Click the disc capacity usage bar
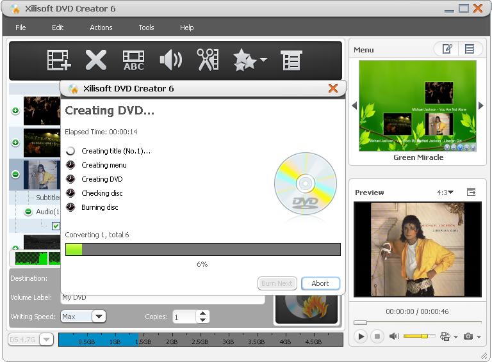This screenshot has width=492, height=362. 201,340
